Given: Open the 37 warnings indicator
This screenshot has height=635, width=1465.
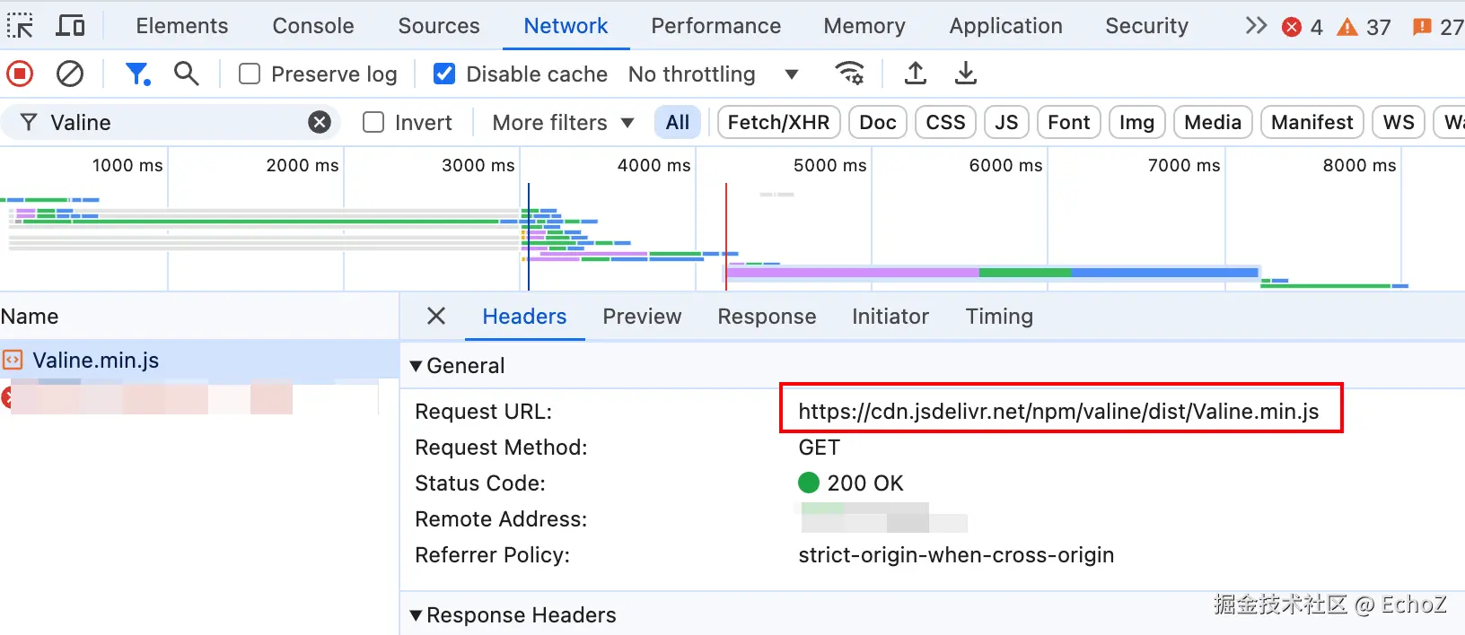Looking at the screenshot, I should tap(1364, 27).
